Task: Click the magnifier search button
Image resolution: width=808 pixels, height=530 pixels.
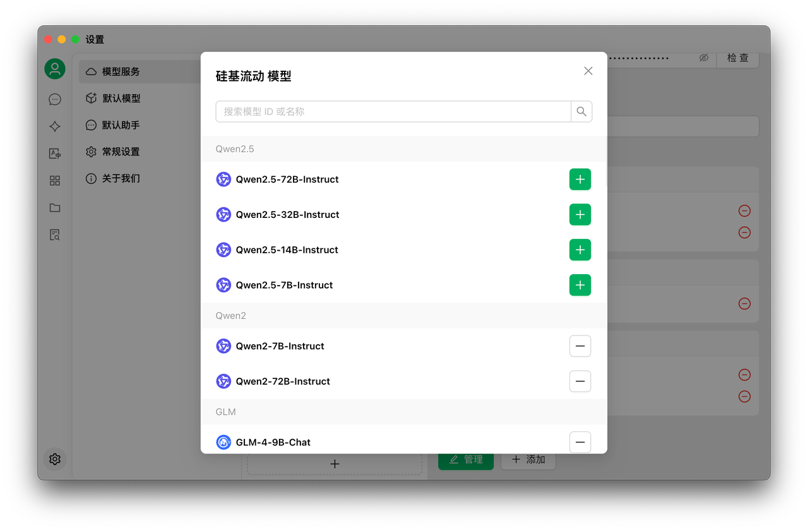Action: tap(581, 111)
